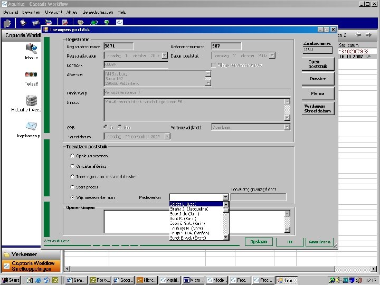Screen dimensions: 380x285
Task: Select the Ja radio button for OVB
Action: pos(106,127)
